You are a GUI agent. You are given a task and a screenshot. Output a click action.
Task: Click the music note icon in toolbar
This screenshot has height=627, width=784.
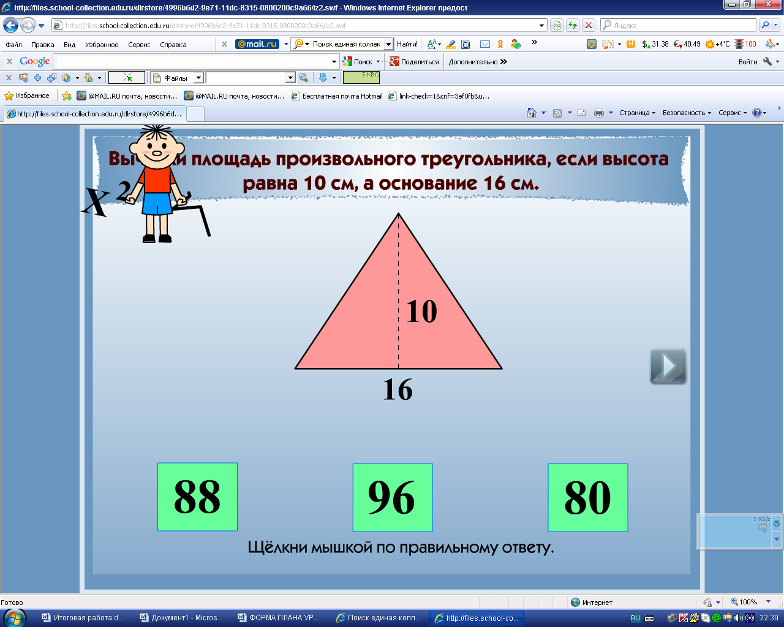(608, 44)
